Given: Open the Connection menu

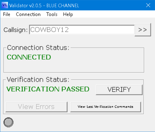Looking at the screenshot, I should (x=28, y=14).
